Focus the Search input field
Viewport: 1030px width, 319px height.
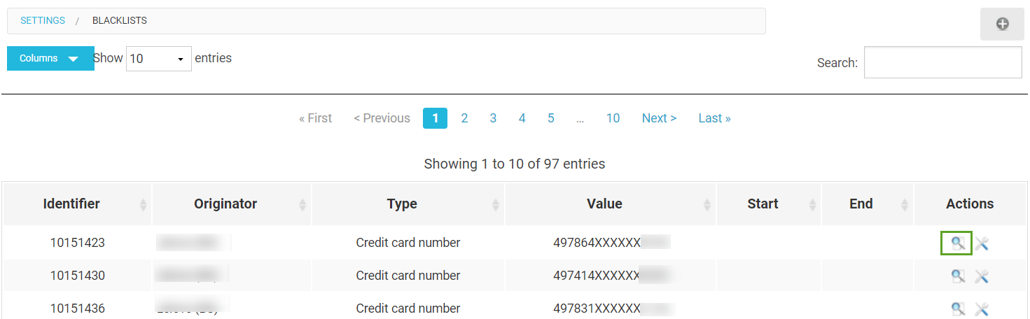pos(942,62)
